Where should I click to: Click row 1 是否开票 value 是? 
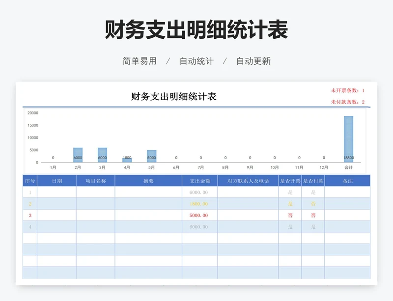290,192
